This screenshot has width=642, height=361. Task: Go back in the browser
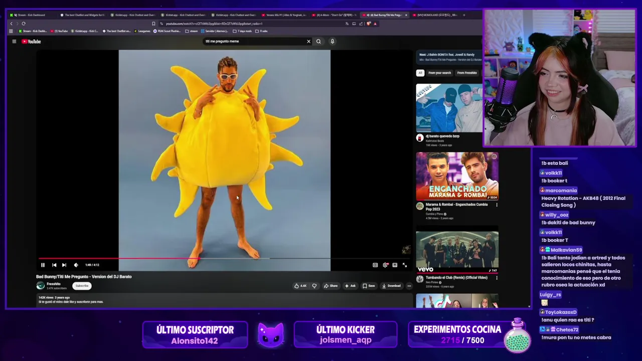click(x=11, y=24)
